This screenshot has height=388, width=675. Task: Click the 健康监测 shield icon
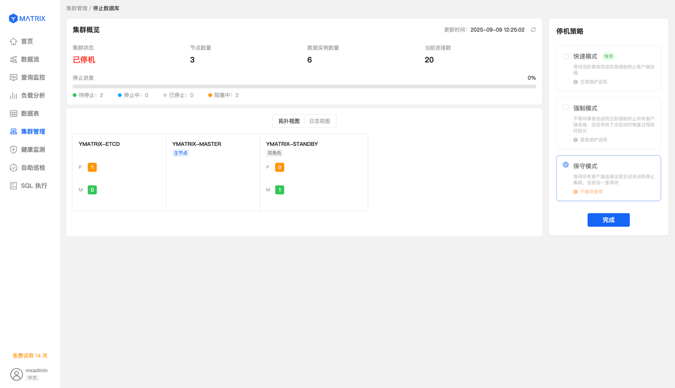14,150
